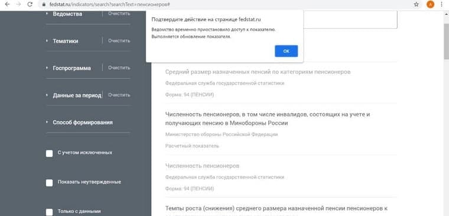The image size is (449, 216).
Task: Clear the Данные за период filter
Action: (119, 95)
